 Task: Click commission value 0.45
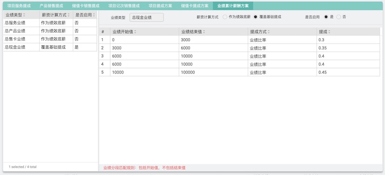point(348,73)
